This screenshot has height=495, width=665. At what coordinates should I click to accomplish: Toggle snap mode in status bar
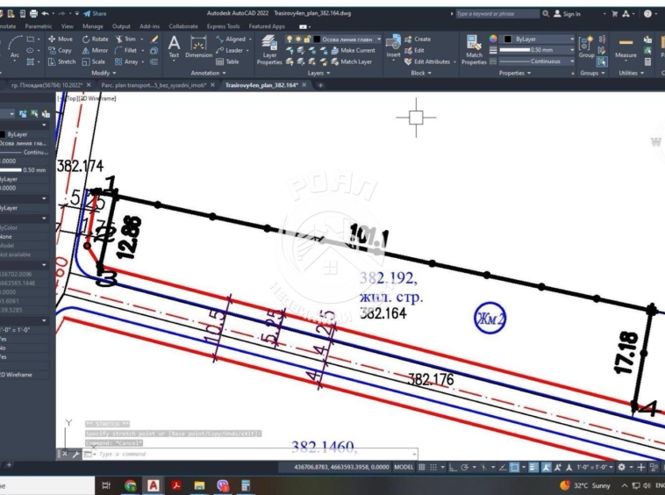[433, 467]
